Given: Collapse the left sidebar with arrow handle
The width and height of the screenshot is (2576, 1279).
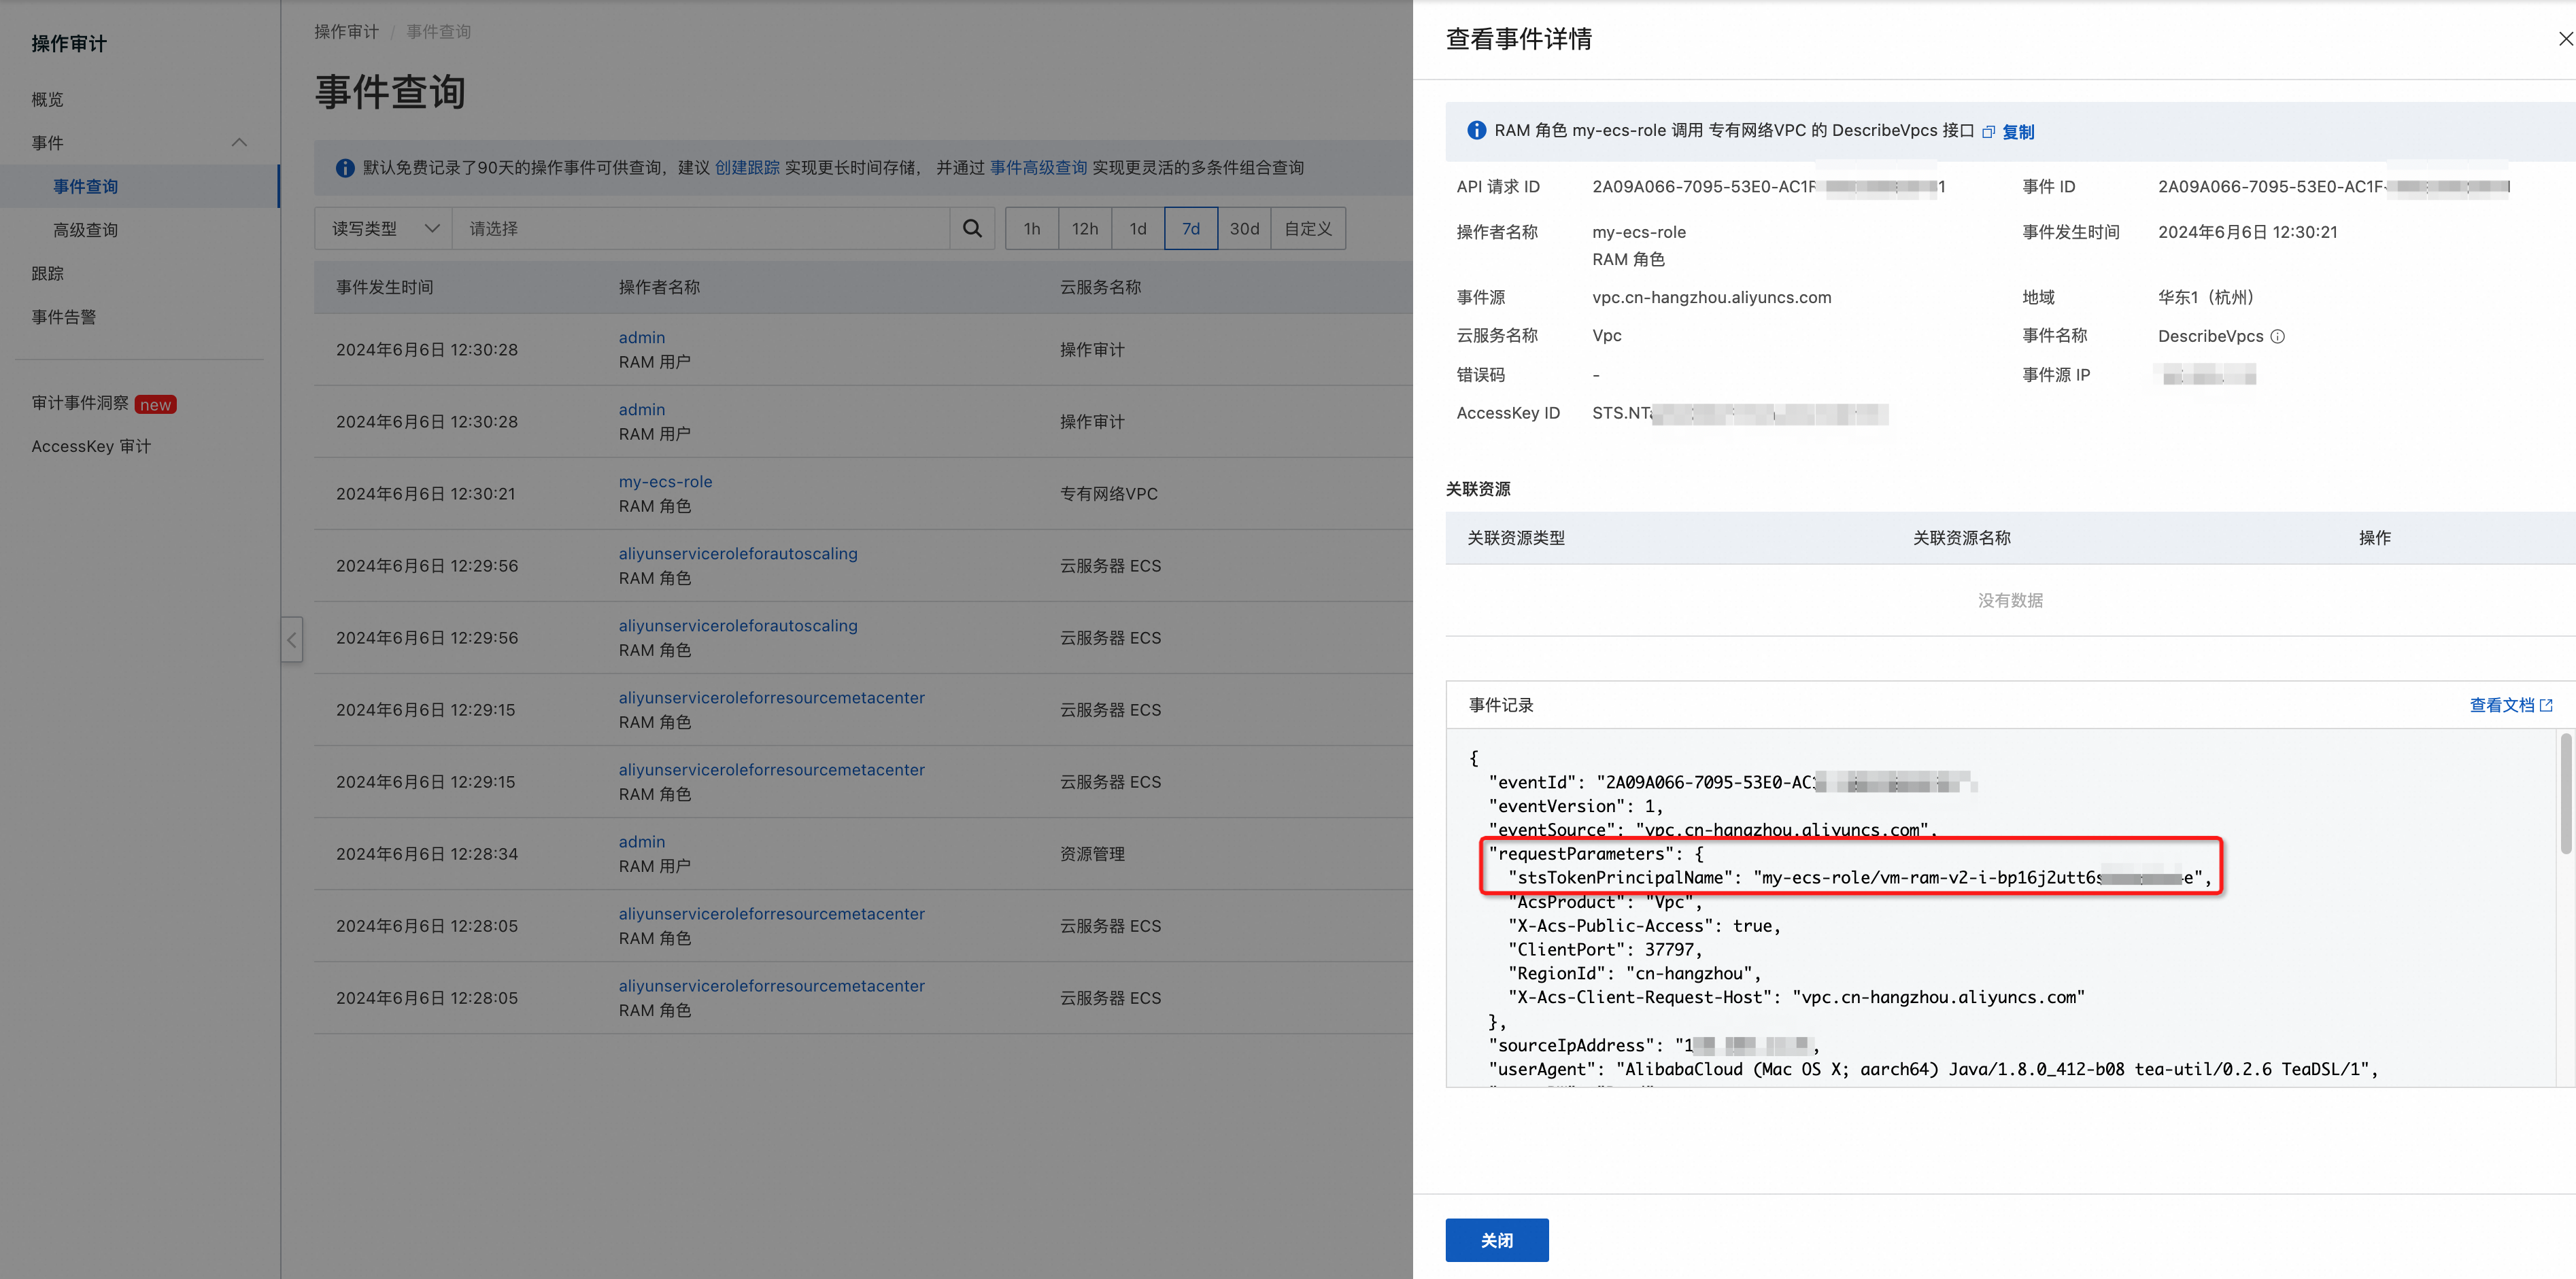Looking at the screenshot, I should [x=291, y=639].
